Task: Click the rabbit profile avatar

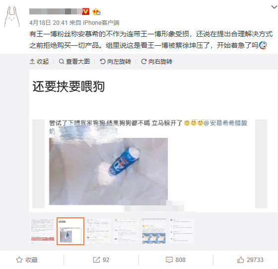Action: pyautogui.click(x=12, y=17)
